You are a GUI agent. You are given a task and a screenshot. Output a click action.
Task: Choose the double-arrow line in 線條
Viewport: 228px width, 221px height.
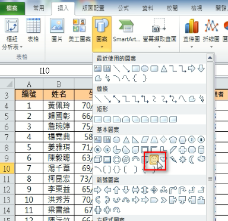pos(117,99)
